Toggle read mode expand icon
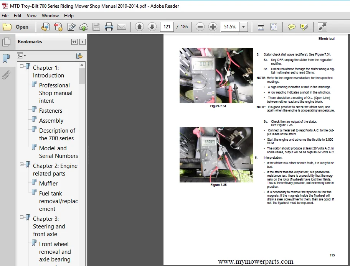This screenshot has height=266, width=350. click(322, 27)
